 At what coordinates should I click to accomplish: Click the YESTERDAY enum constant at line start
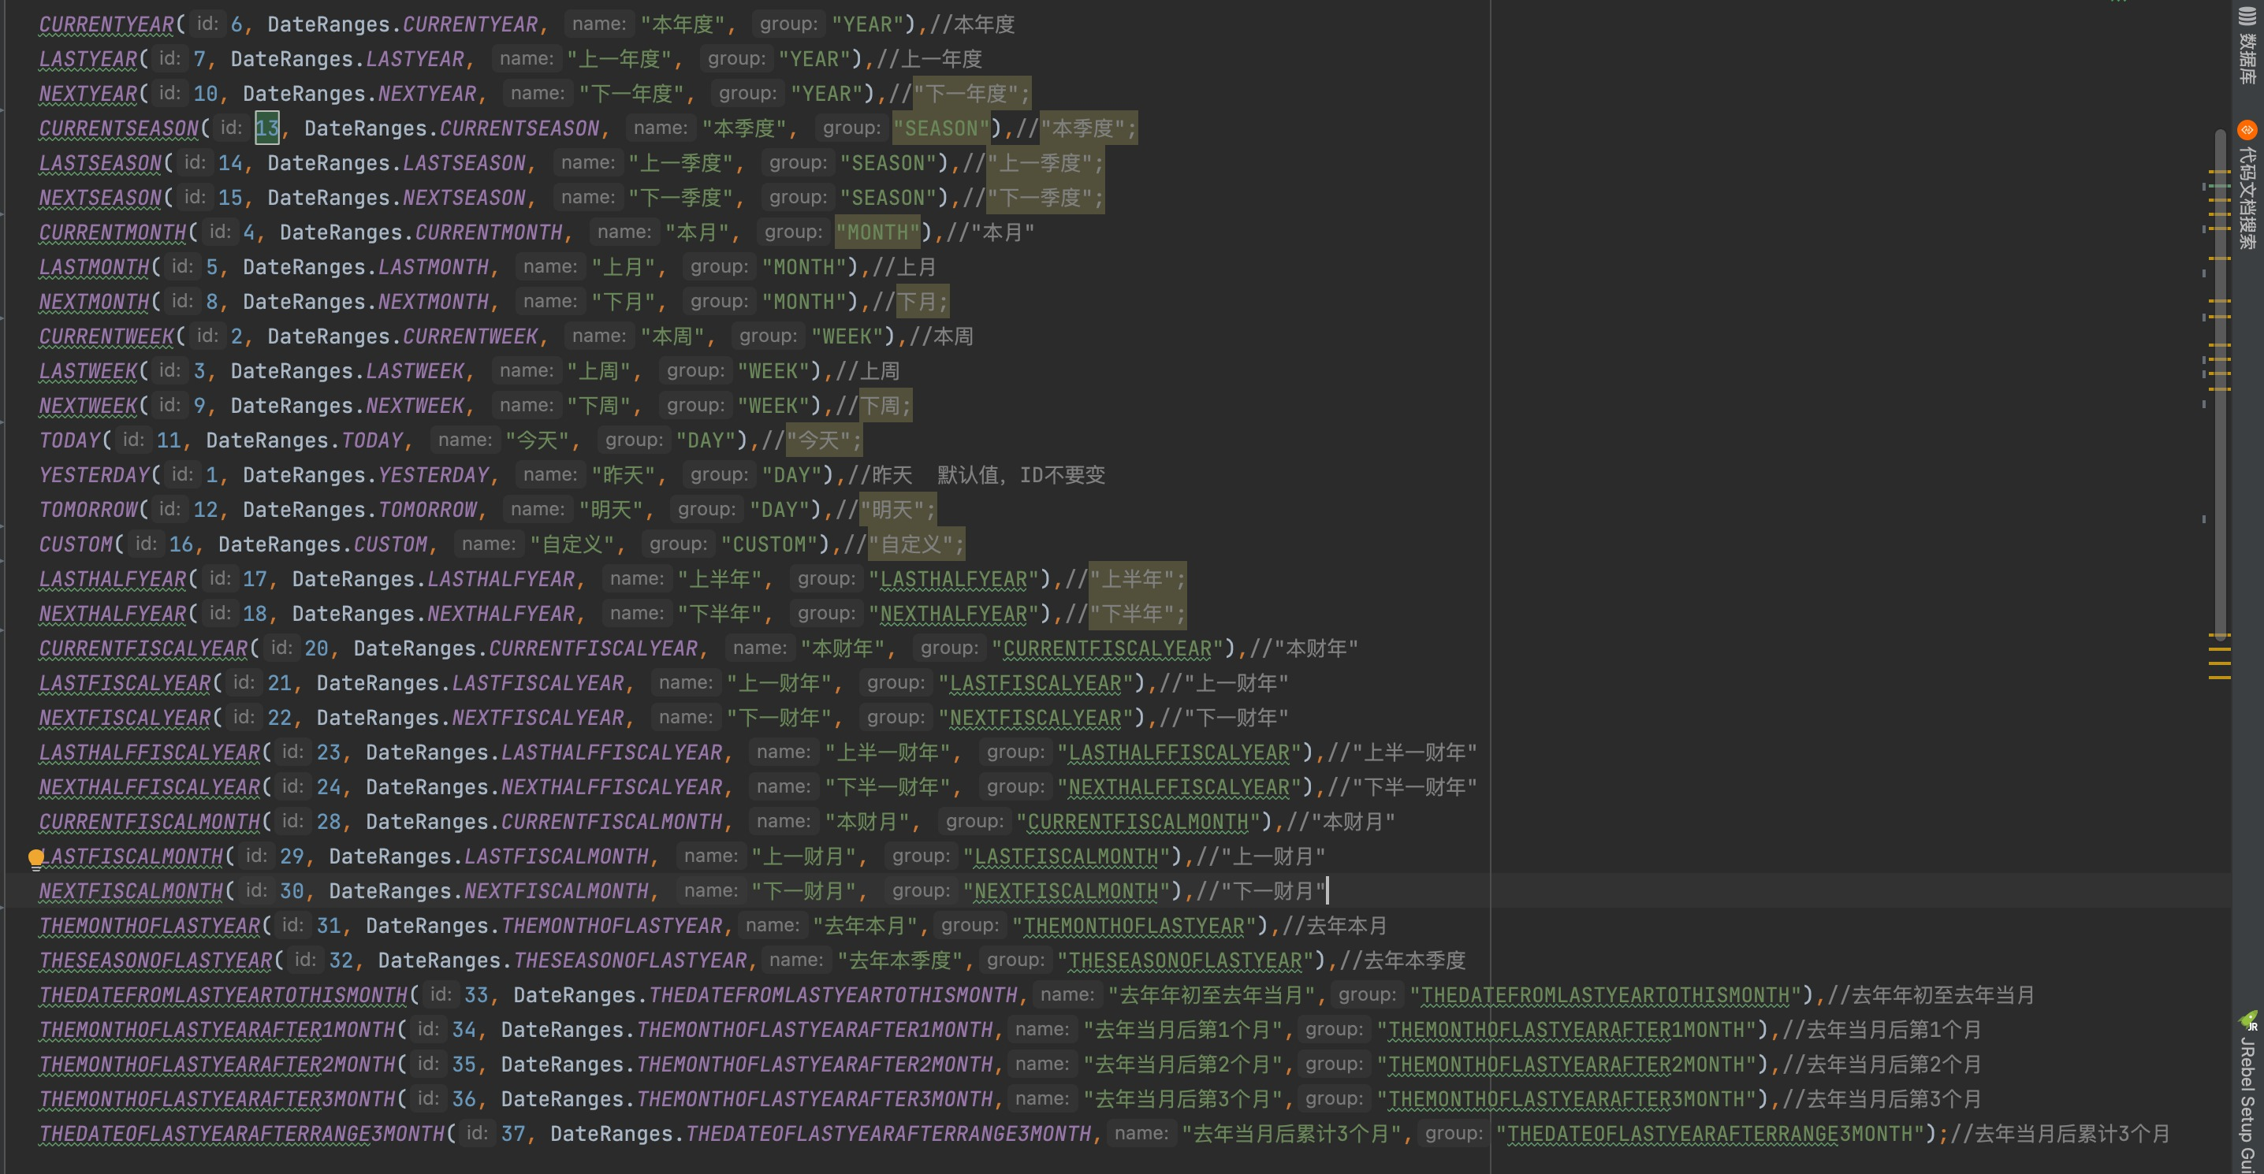tap(94, 475)
